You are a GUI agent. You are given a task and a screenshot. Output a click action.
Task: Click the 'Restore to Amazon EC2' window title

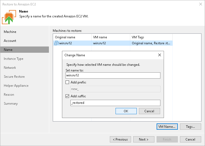click(19, 4)
